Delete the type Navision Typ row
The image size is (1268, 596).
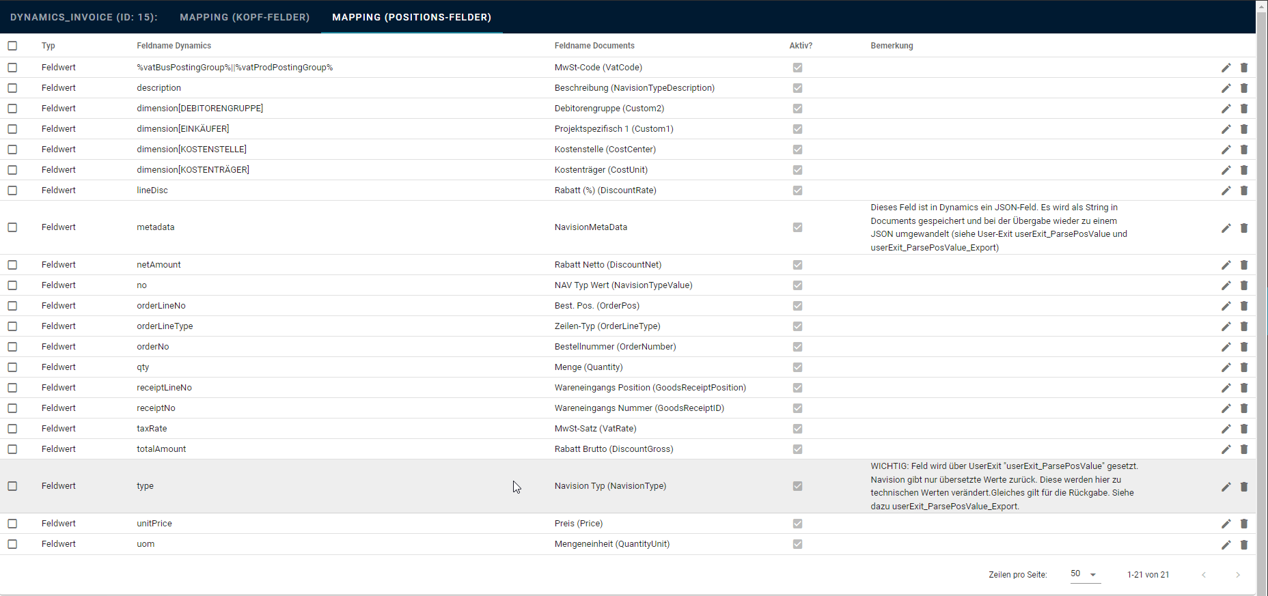click(x=1244, y=487)
